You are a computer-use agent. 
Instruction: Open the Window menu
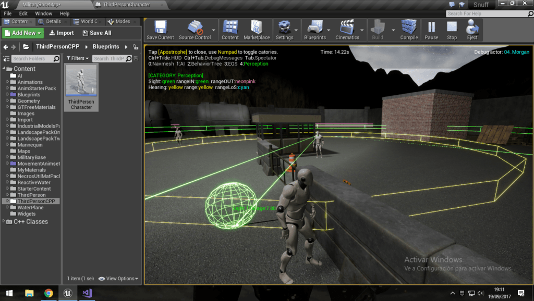43,14
